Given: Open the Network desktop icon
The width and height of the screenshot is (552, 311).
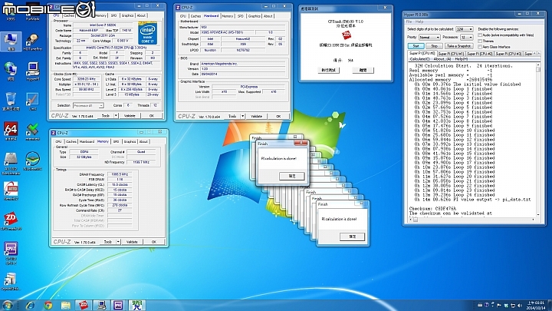Looking at the screenshot, I should (11, 71).
